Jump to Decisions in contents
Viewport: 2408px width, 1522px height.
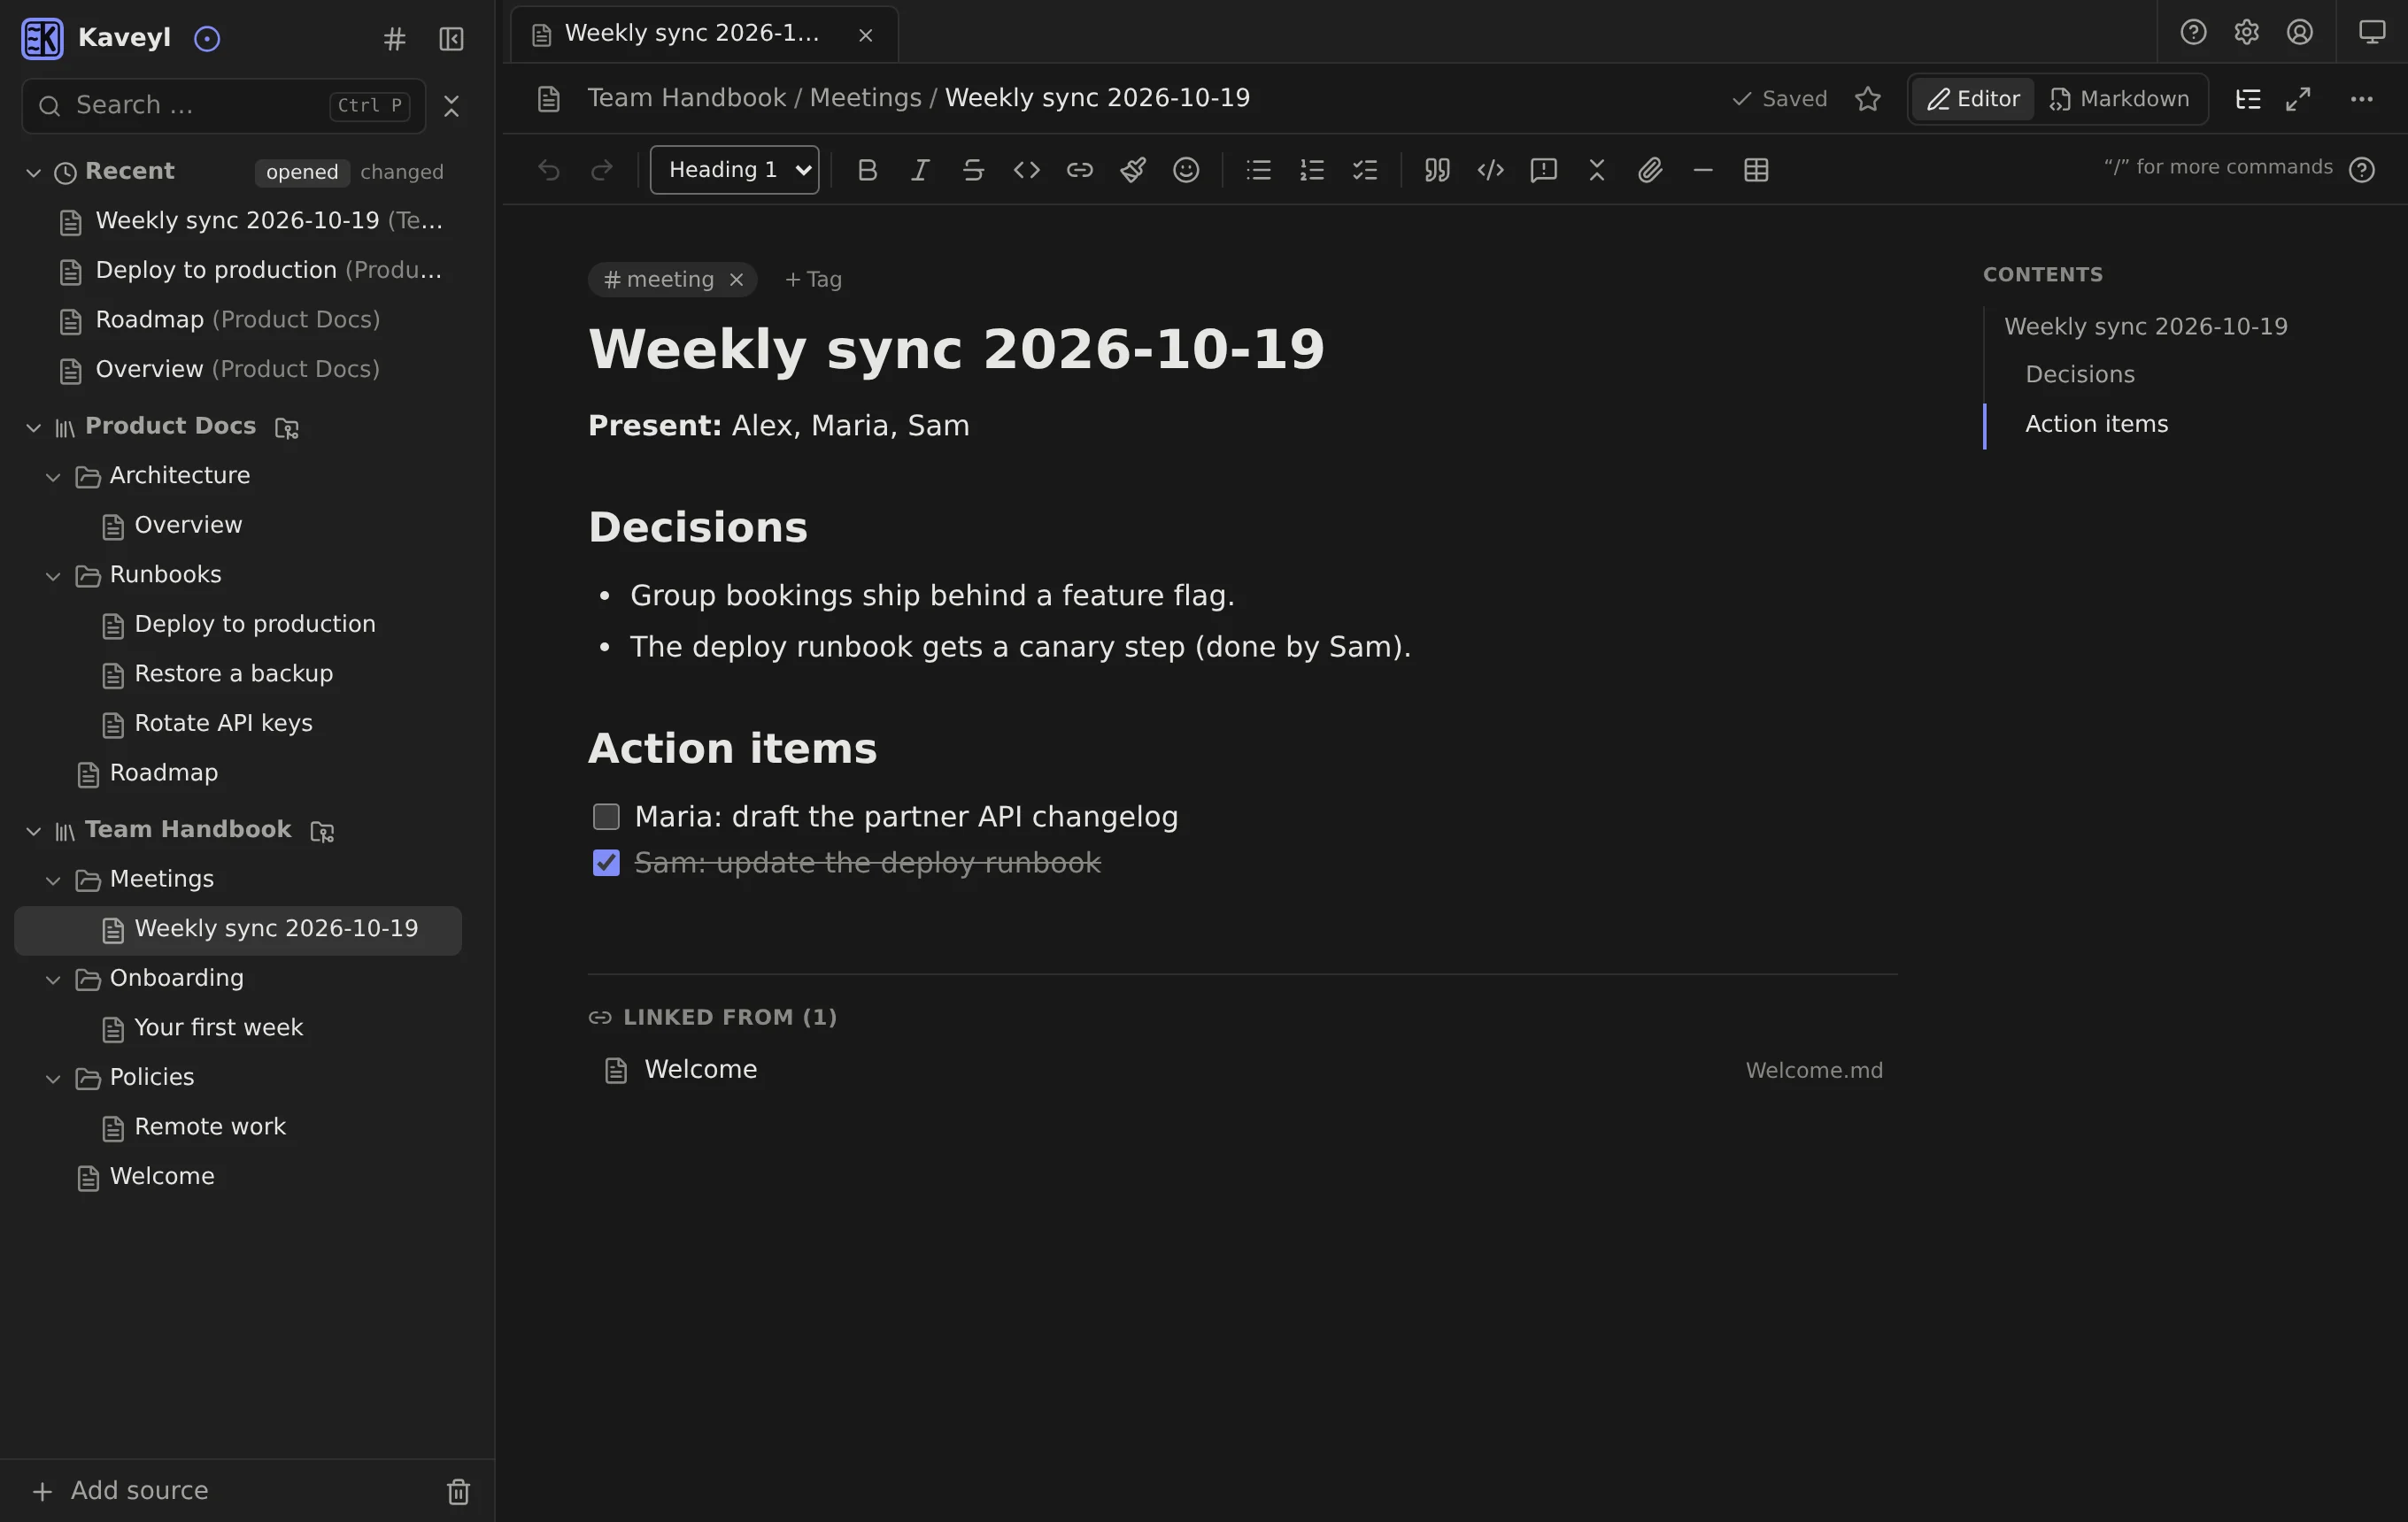[x=2080, y=375]
